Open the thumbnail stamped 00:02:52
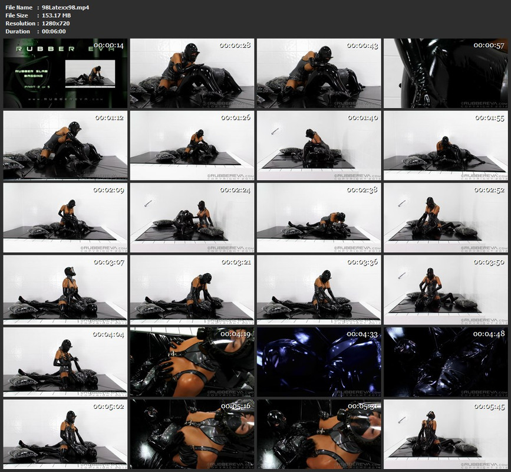This screenshot has height=472, width=511. pos(446,218)
